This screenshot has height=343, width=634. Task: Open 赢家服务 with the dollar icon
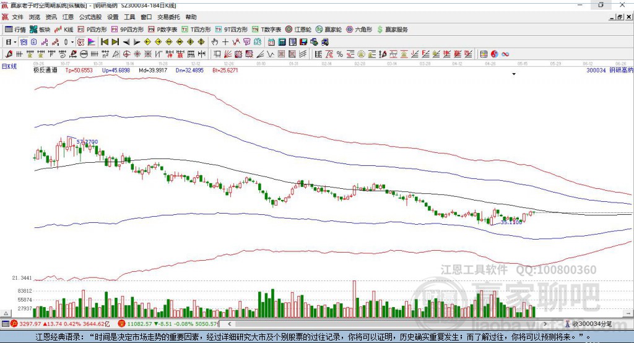tap(392, 30)
